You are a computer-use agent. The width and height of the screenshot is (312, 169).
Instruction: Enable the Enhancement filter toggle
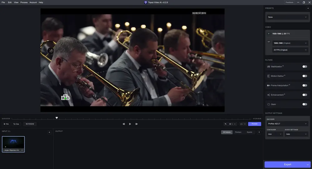coord(305,95)
